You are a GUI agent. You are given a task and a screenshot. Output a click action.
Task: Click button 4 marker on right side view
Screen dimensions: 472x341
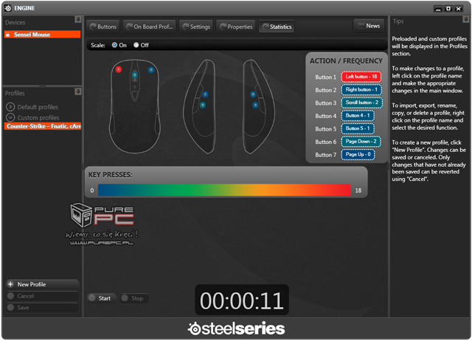(x=255, y=105)
